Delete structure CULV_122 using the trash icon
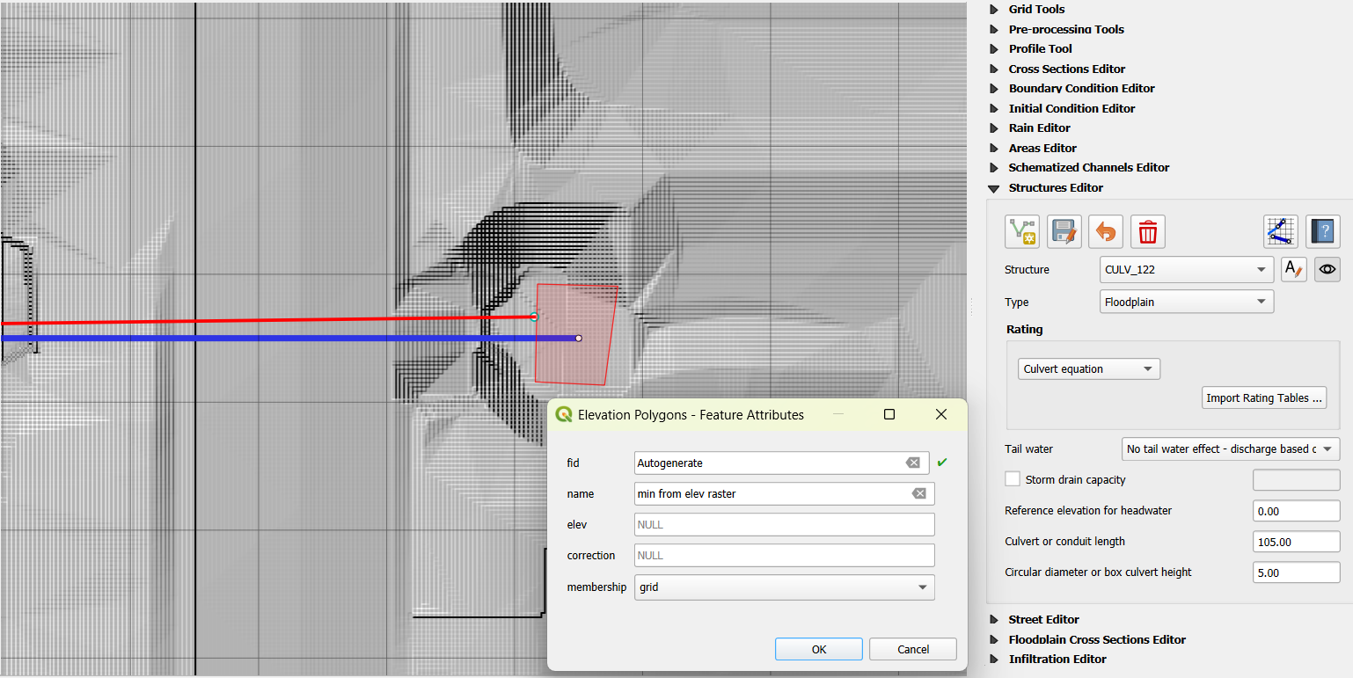The width and height of the screenshot is (1353, 678). tap(1147, 231)
